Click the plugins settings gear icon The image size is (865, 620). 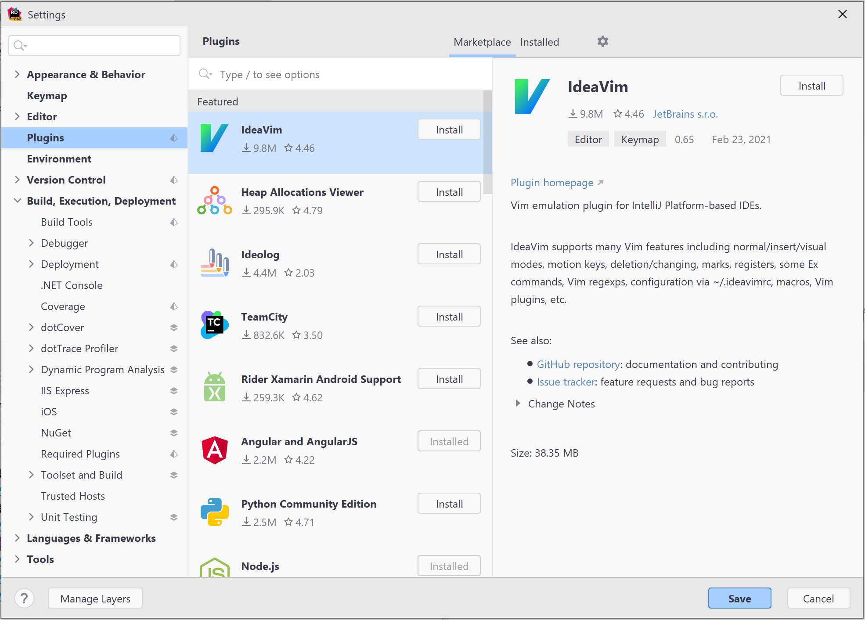pos(602,41)
